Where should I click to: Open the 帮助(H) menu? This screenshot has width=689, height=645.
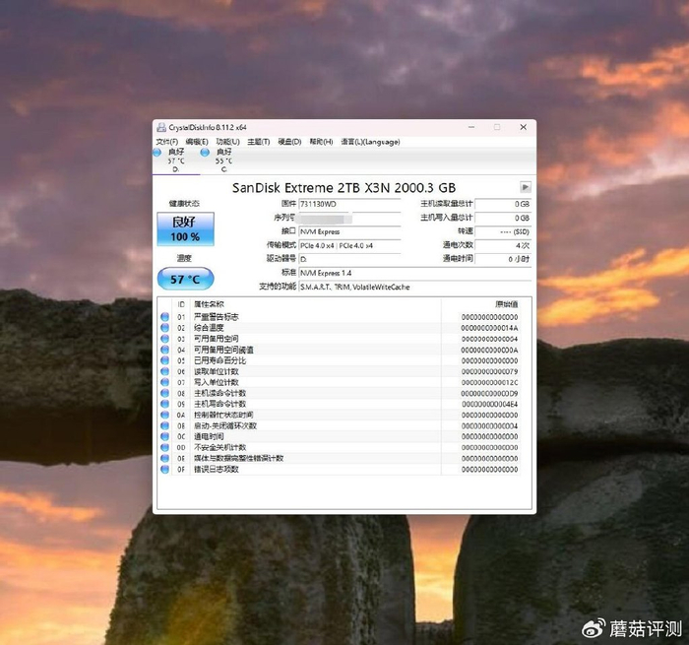click(321, 142)
